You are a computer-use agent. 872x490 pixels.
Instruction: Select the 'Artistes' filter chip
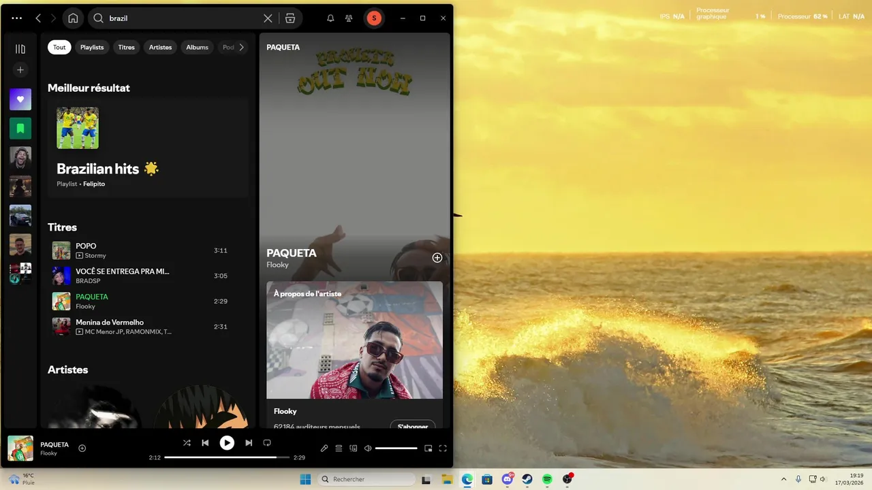[160, 48]
